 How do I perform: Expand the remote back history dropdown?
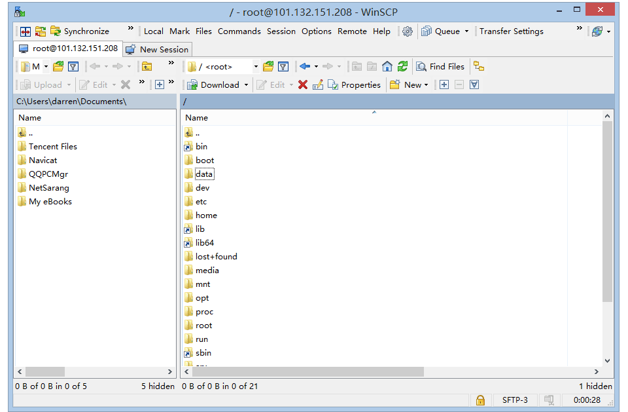[316, 67]
